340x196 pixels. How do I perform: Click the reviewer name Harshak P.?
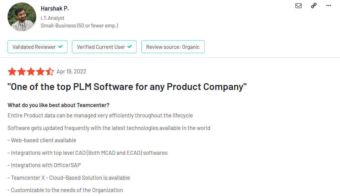(55, 9)
